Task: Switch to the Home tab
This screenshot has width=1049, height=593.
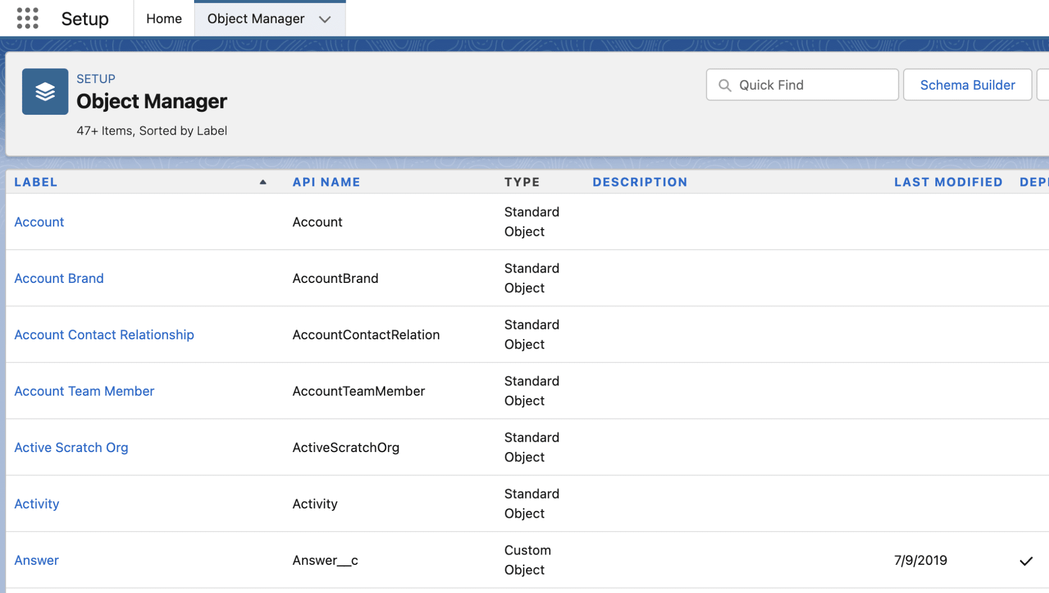Action: 163,18
